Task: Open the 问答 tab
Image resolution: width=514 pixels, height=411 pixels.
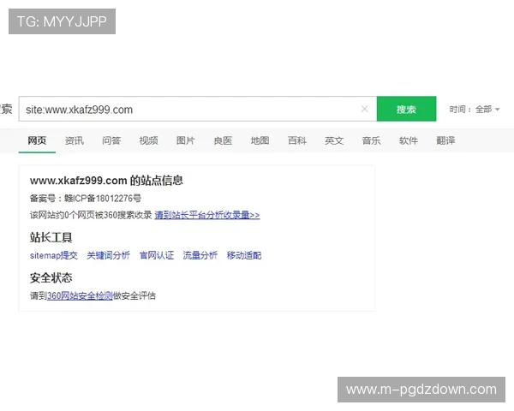Action: tap(111, 140)
